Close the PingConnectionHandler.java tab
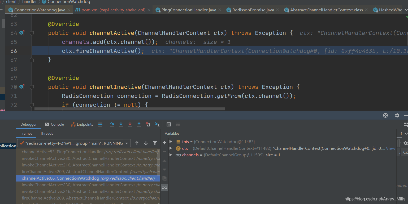Screen dimensions: 408x204 click(219, 10)
